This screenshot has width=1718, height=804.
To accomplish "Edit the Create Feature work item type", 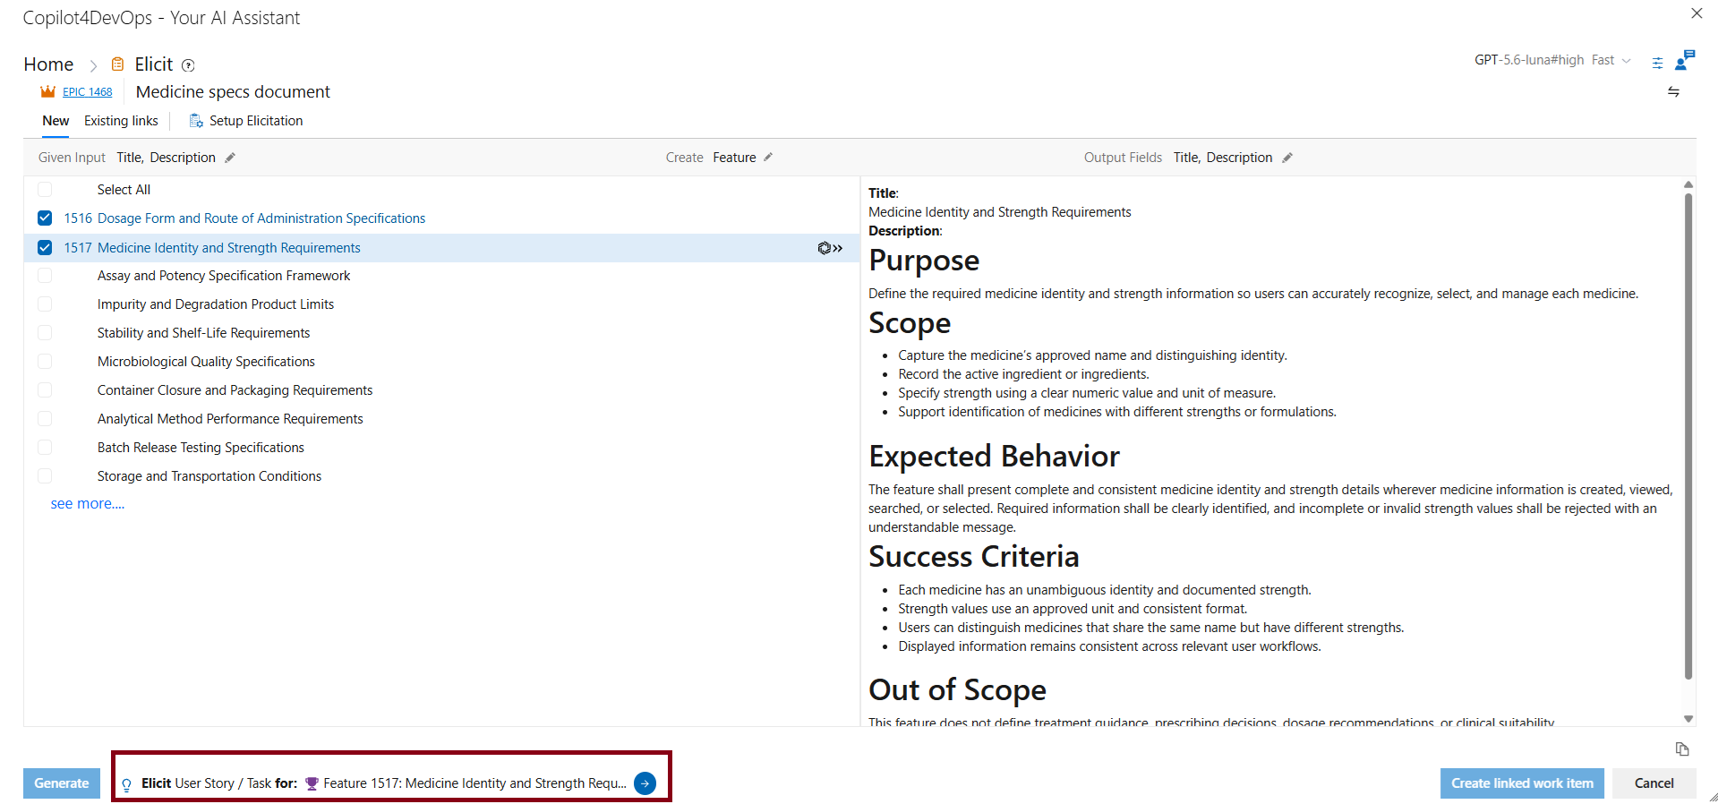I will coord(768,158).
